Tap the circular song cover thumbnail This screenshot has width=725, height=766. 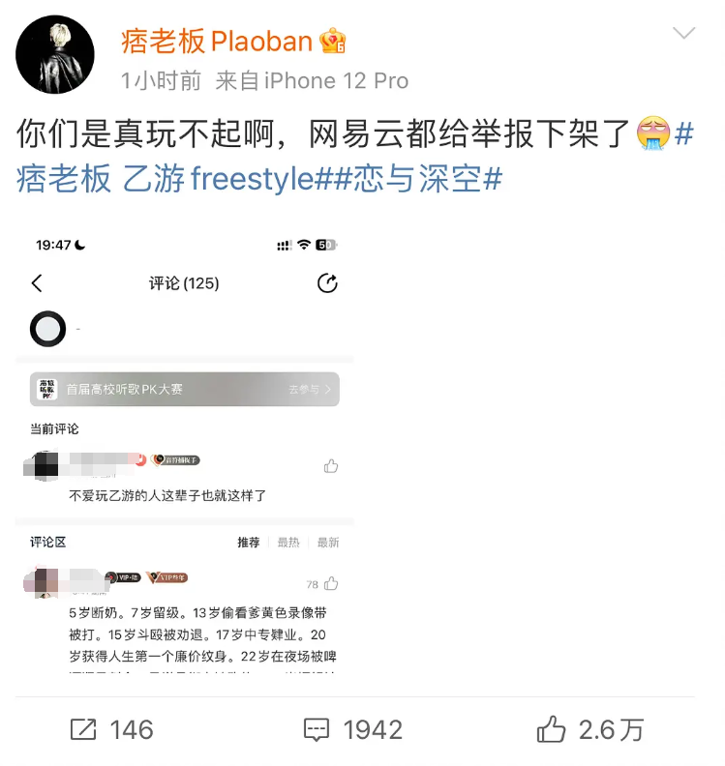[47, 329]
